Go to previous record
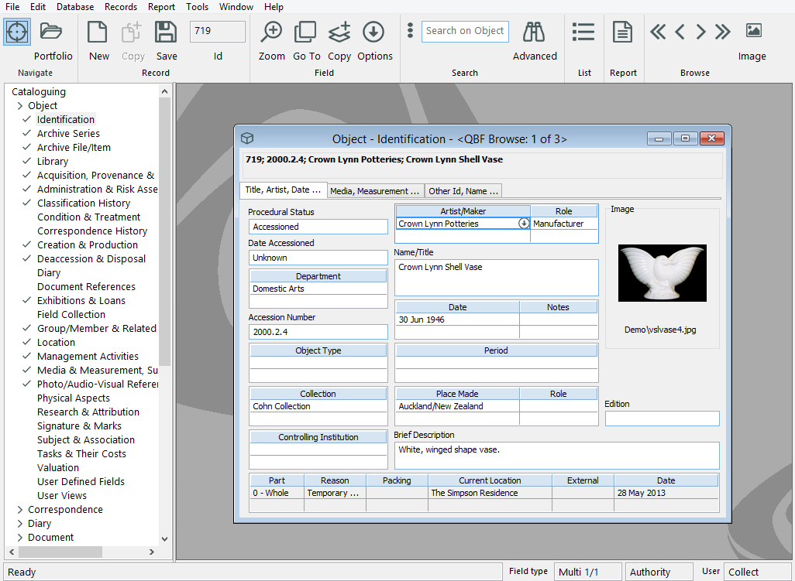 [680, 32]
